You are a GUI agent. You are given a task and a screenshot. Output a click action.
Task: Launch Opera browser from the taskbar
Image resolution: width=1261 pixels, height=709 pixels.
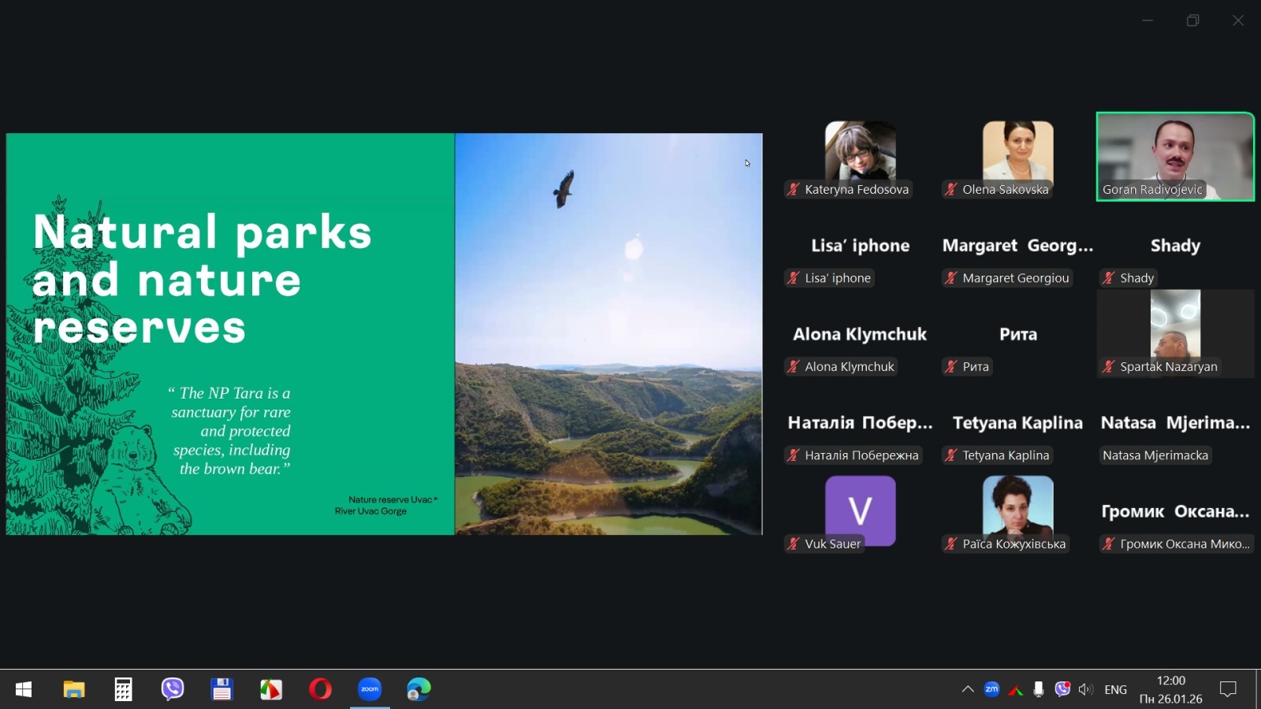coord(320,689)
